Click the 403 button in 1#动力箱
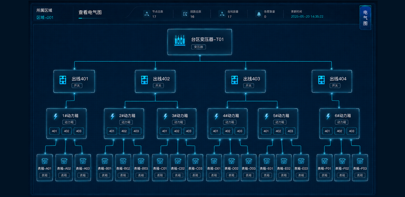The width and height of the screenshot is (405, 197). coord(79,131)
